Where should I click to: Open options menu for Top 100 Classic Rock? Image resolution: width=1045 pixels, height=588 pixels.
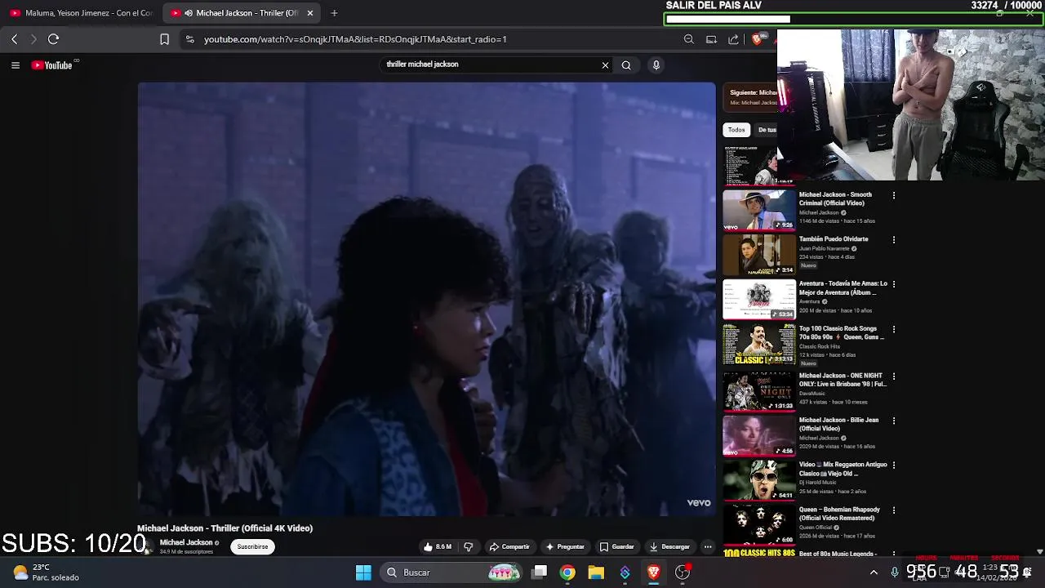coord(894,329)
